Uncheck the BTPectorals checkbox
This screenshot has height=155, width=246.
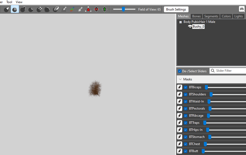[x=186, y=109]
